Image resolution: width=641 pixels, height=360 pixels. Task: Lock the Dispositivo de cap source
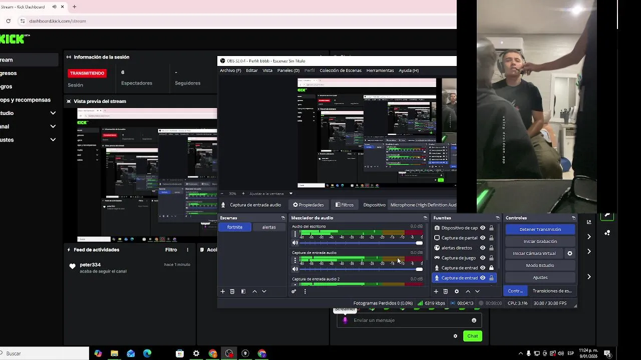coord(491,228)
